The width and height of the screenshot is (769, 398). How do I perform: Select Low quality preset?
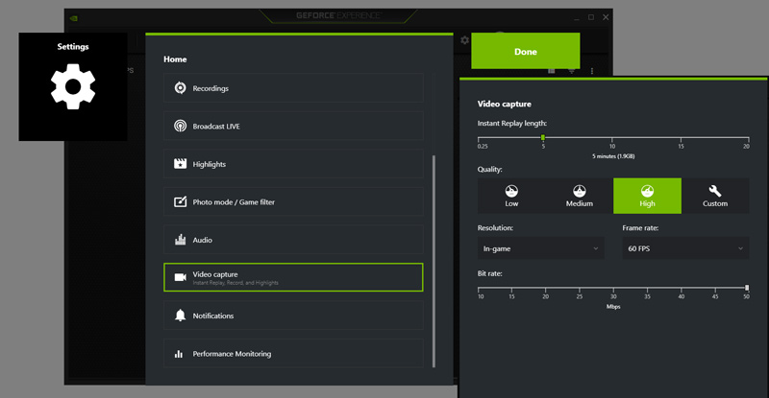[511, 196]
